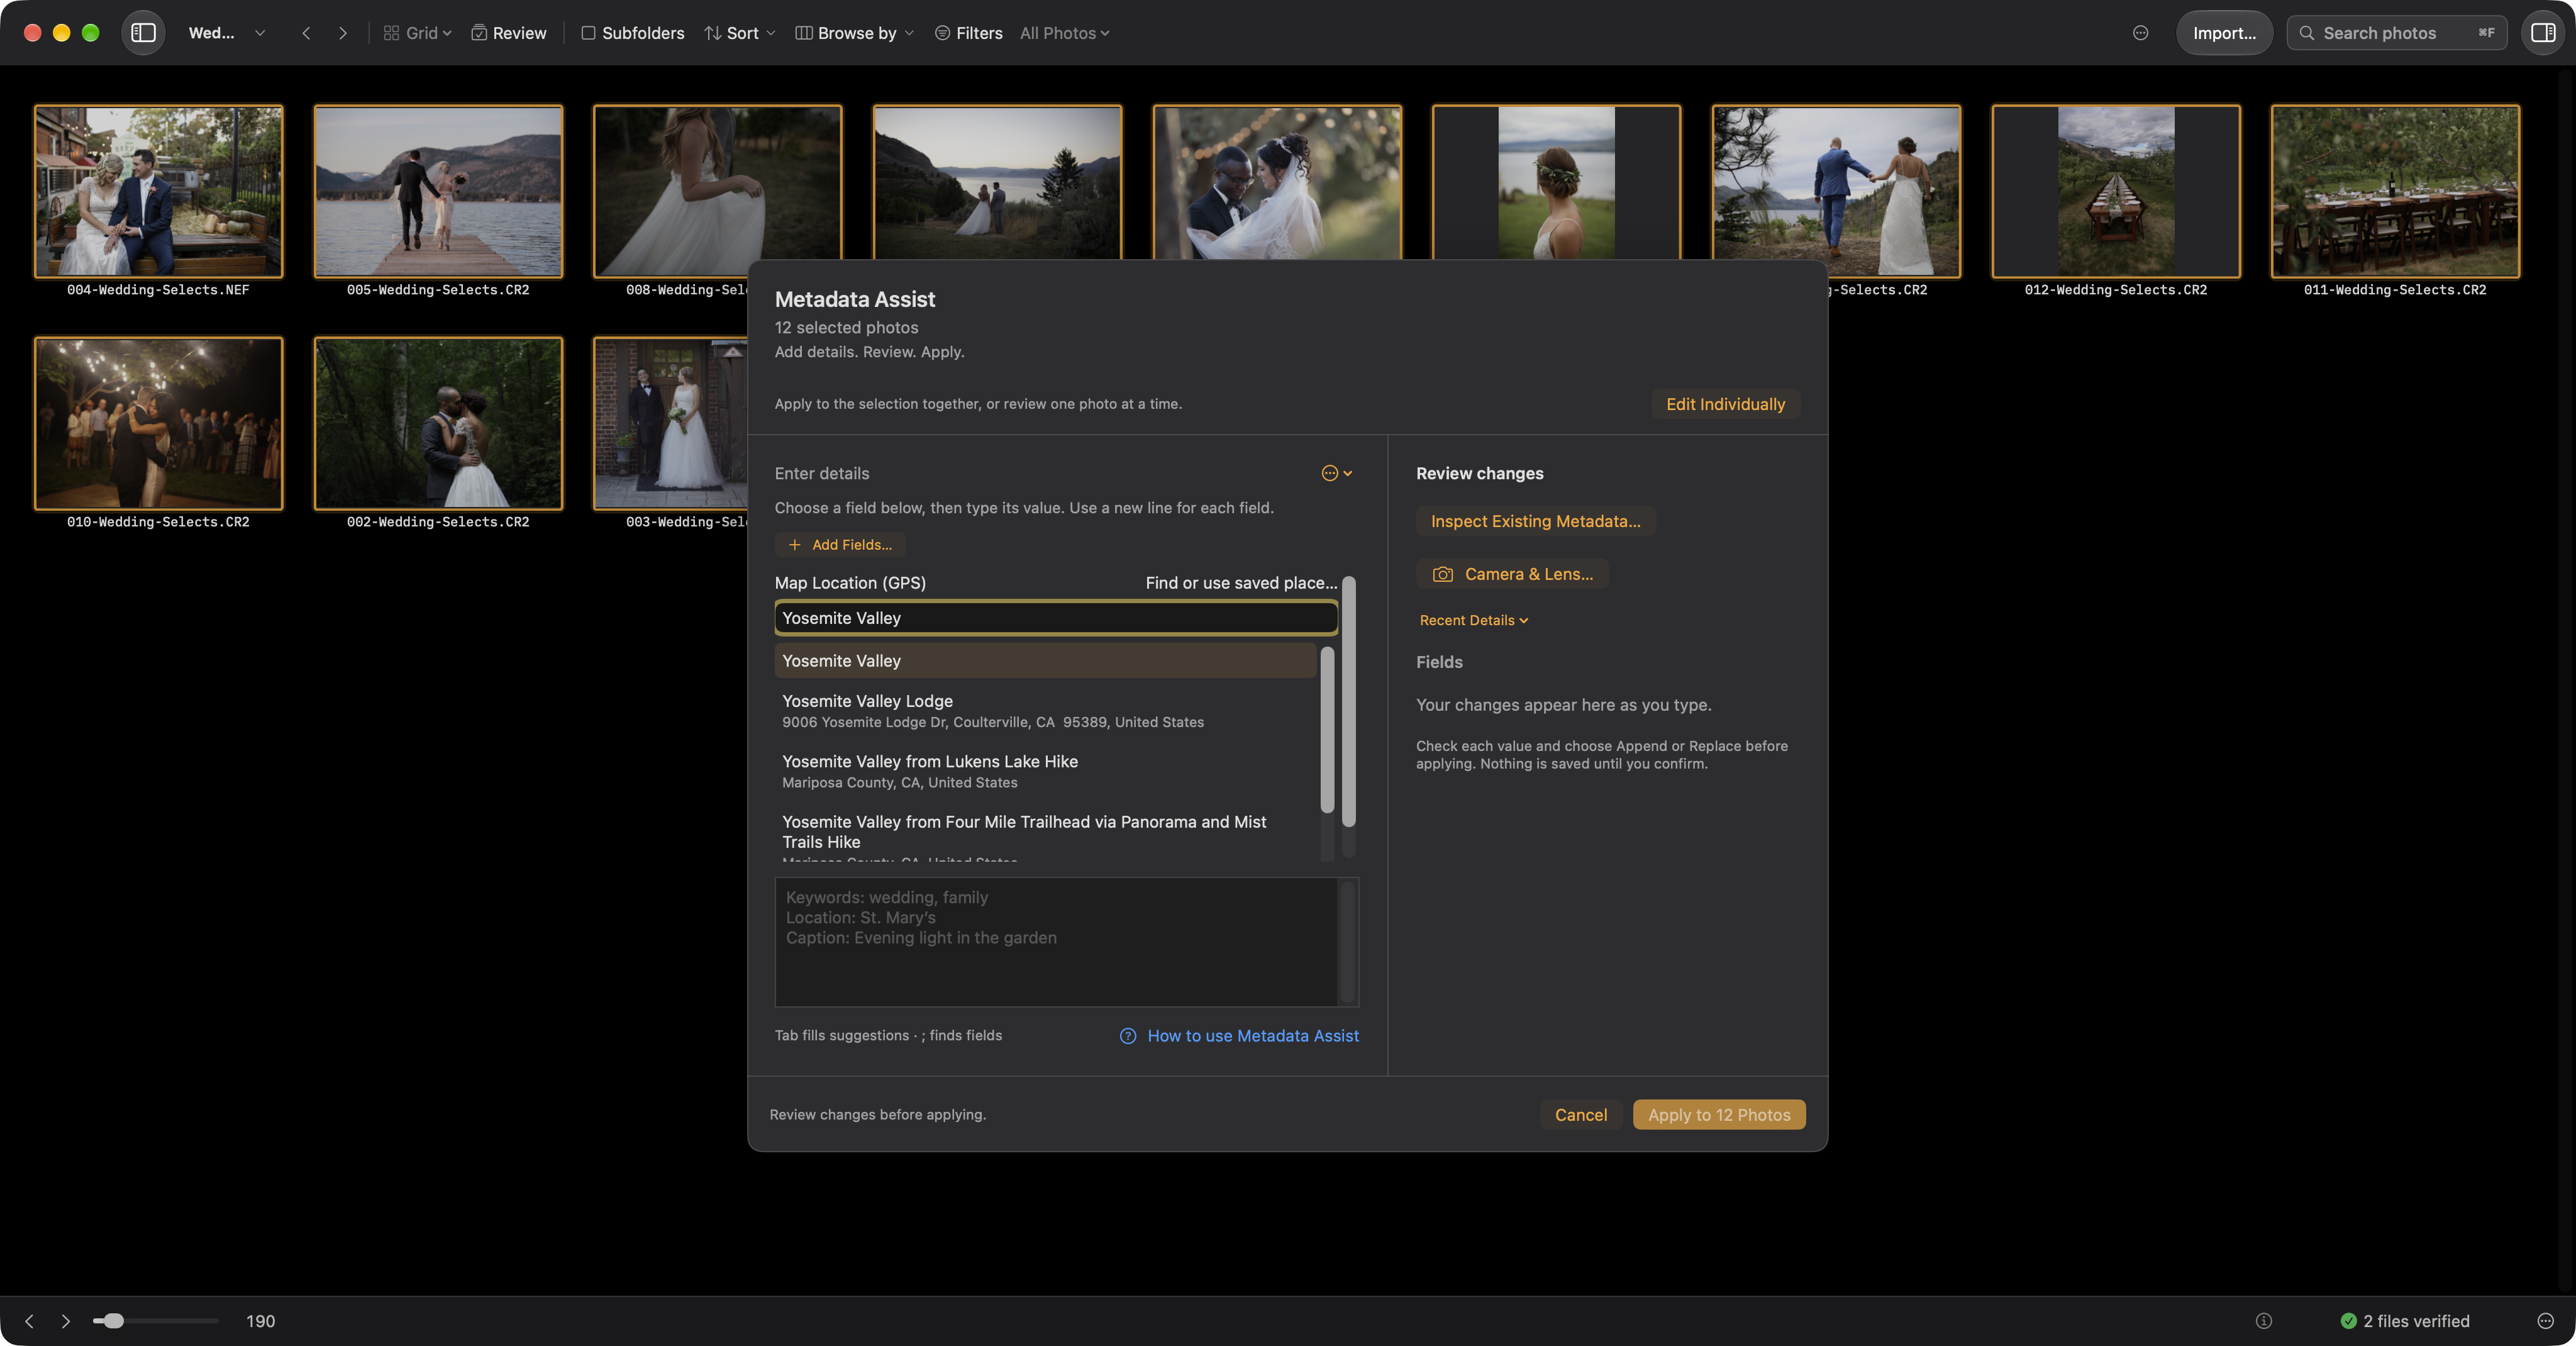Click the green files verified checkmark
The image size is (2576, 1346).
2349,1321
